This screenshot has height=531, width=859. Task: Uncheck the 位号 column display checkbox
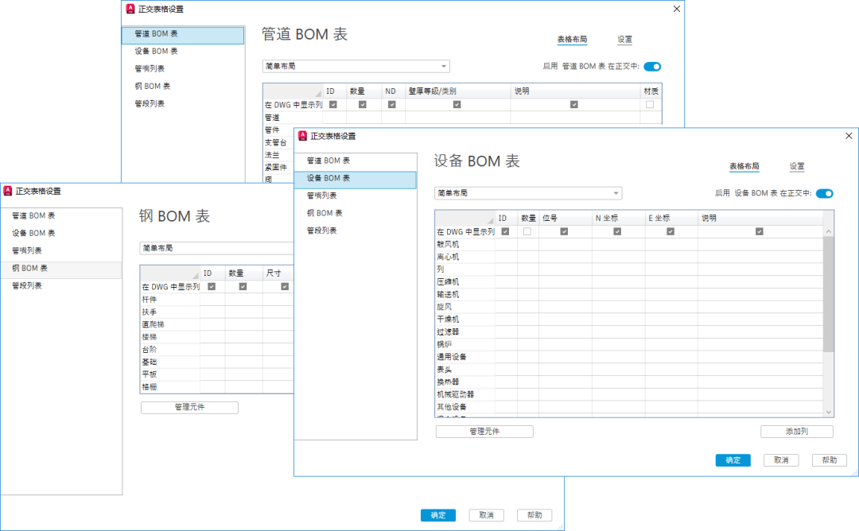[x=564, y=231]
